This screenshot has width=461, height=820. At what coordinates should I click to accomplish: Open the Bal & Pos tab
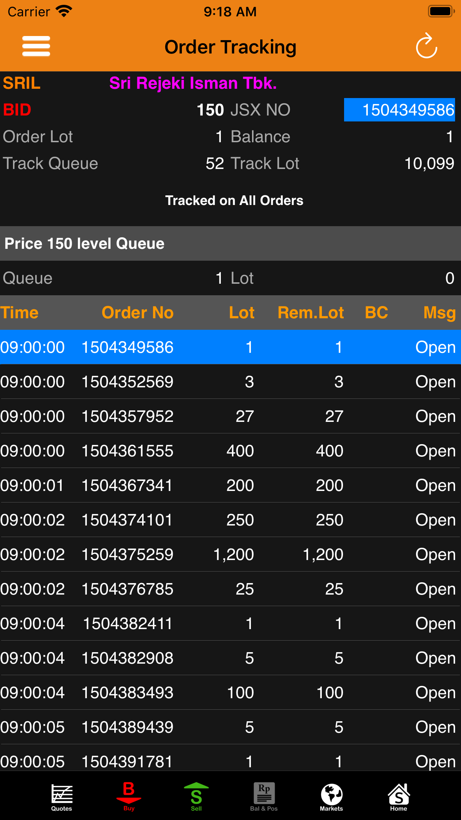click(264, 797)
